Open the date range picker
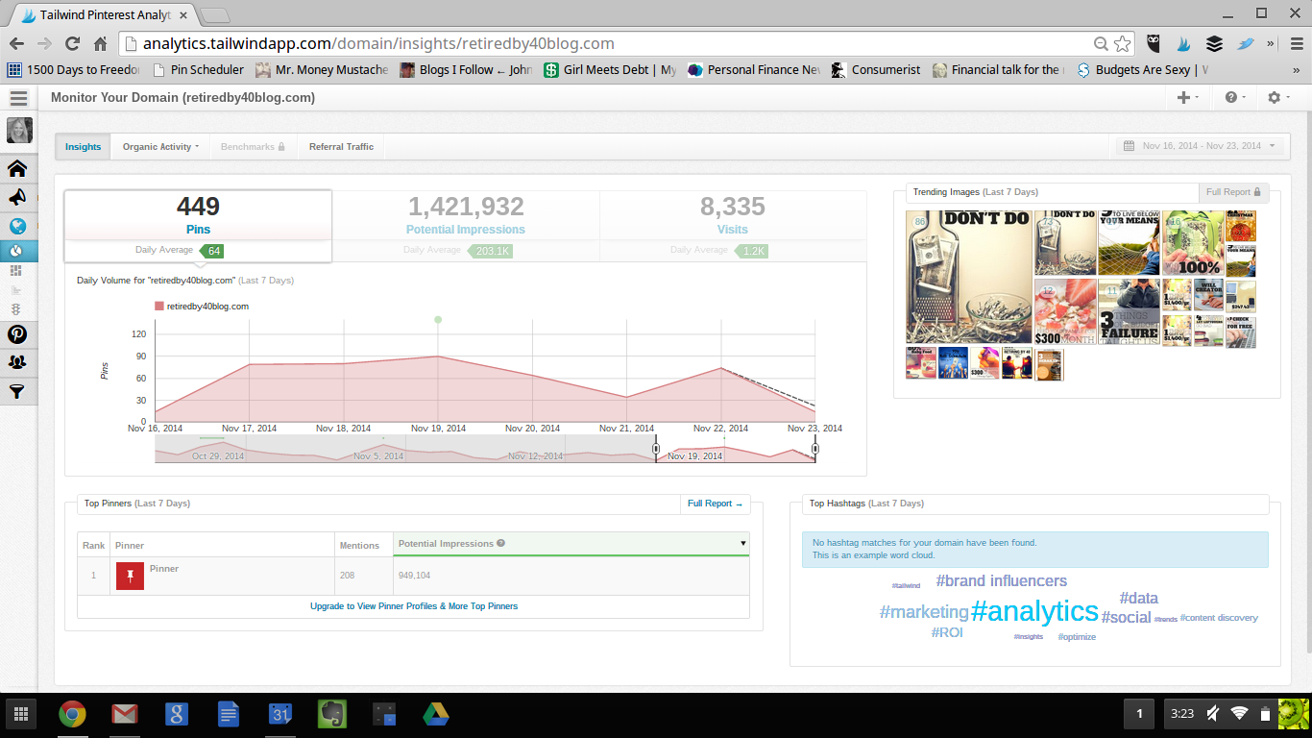 tap(1200, 146)
